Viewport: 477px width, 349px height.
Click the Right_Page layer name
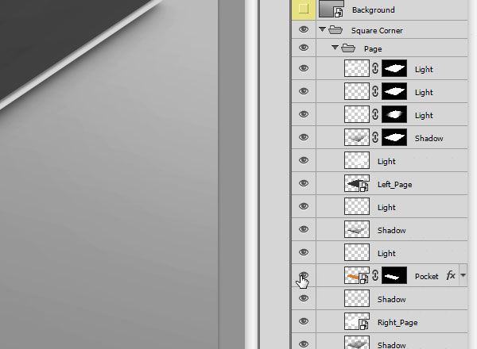397,323
